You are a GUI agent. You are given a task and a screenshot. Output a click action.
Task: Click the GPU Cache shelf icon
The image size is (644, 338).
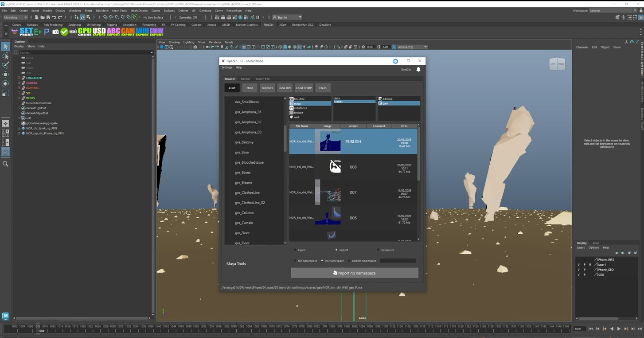click(x=84, y=32)
